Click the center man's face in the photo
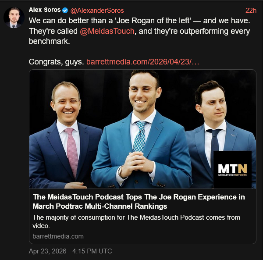263x260 pixels. [144, 91]
